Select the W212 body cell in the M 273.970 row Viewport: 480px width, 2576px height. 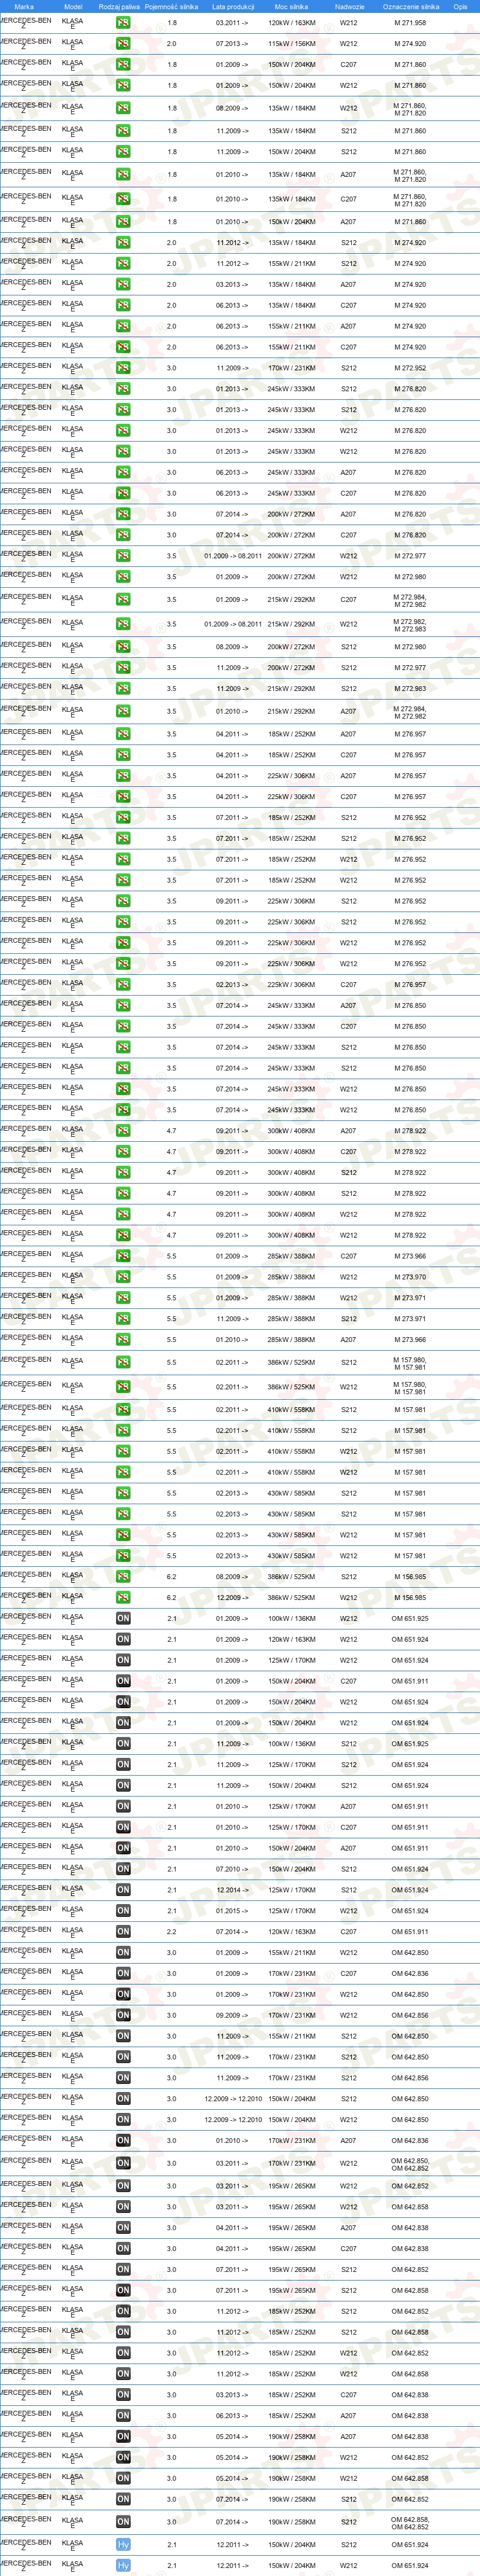pyautogui.click(x=348, y=1277)
